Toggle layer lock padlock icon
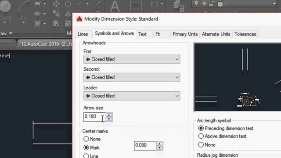Viewport: 281px width, 158px height. click(212, 4)
